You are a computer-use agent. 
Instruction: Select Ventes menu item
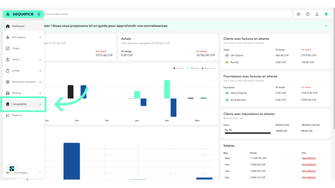(x=23, y=60)
